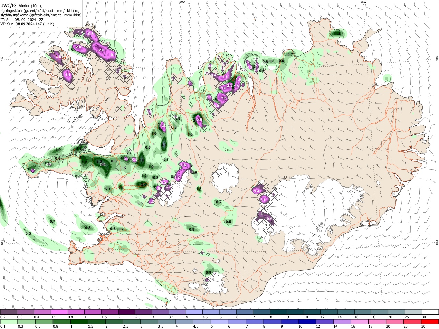Select the sleet/snow legend swatch starting at 10
The height and width of the screenshot is (329, 439).
click(x=312, y=312)
